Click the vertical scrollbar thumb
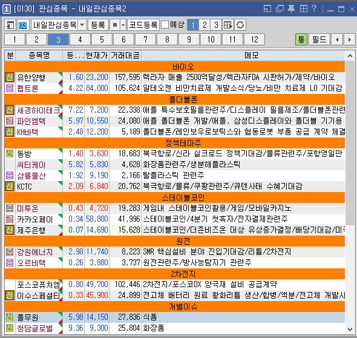 pos(350,144)
